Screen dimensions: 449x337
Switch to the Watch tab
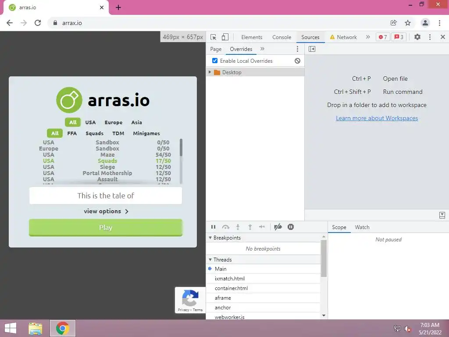coord(362,227)
